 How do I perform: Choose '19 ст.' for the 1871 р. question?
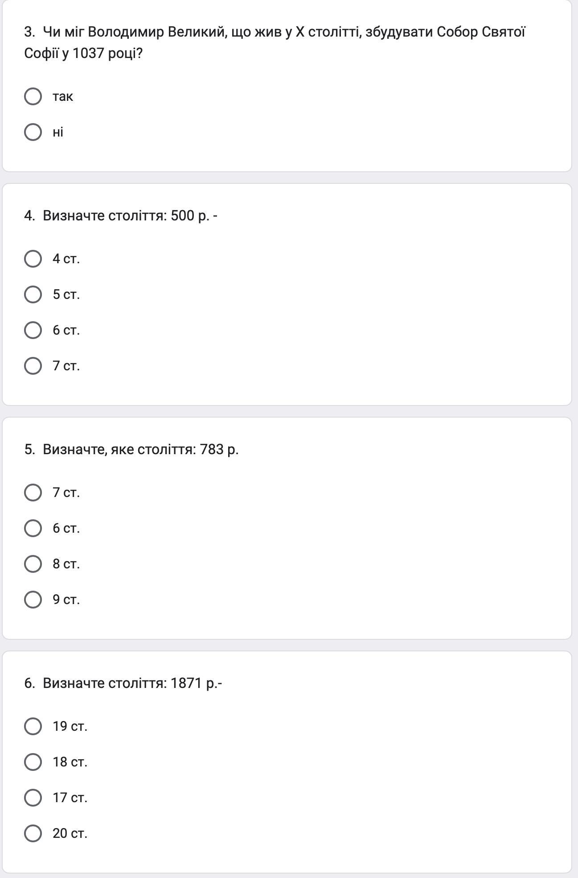click(x=33, y=726)
